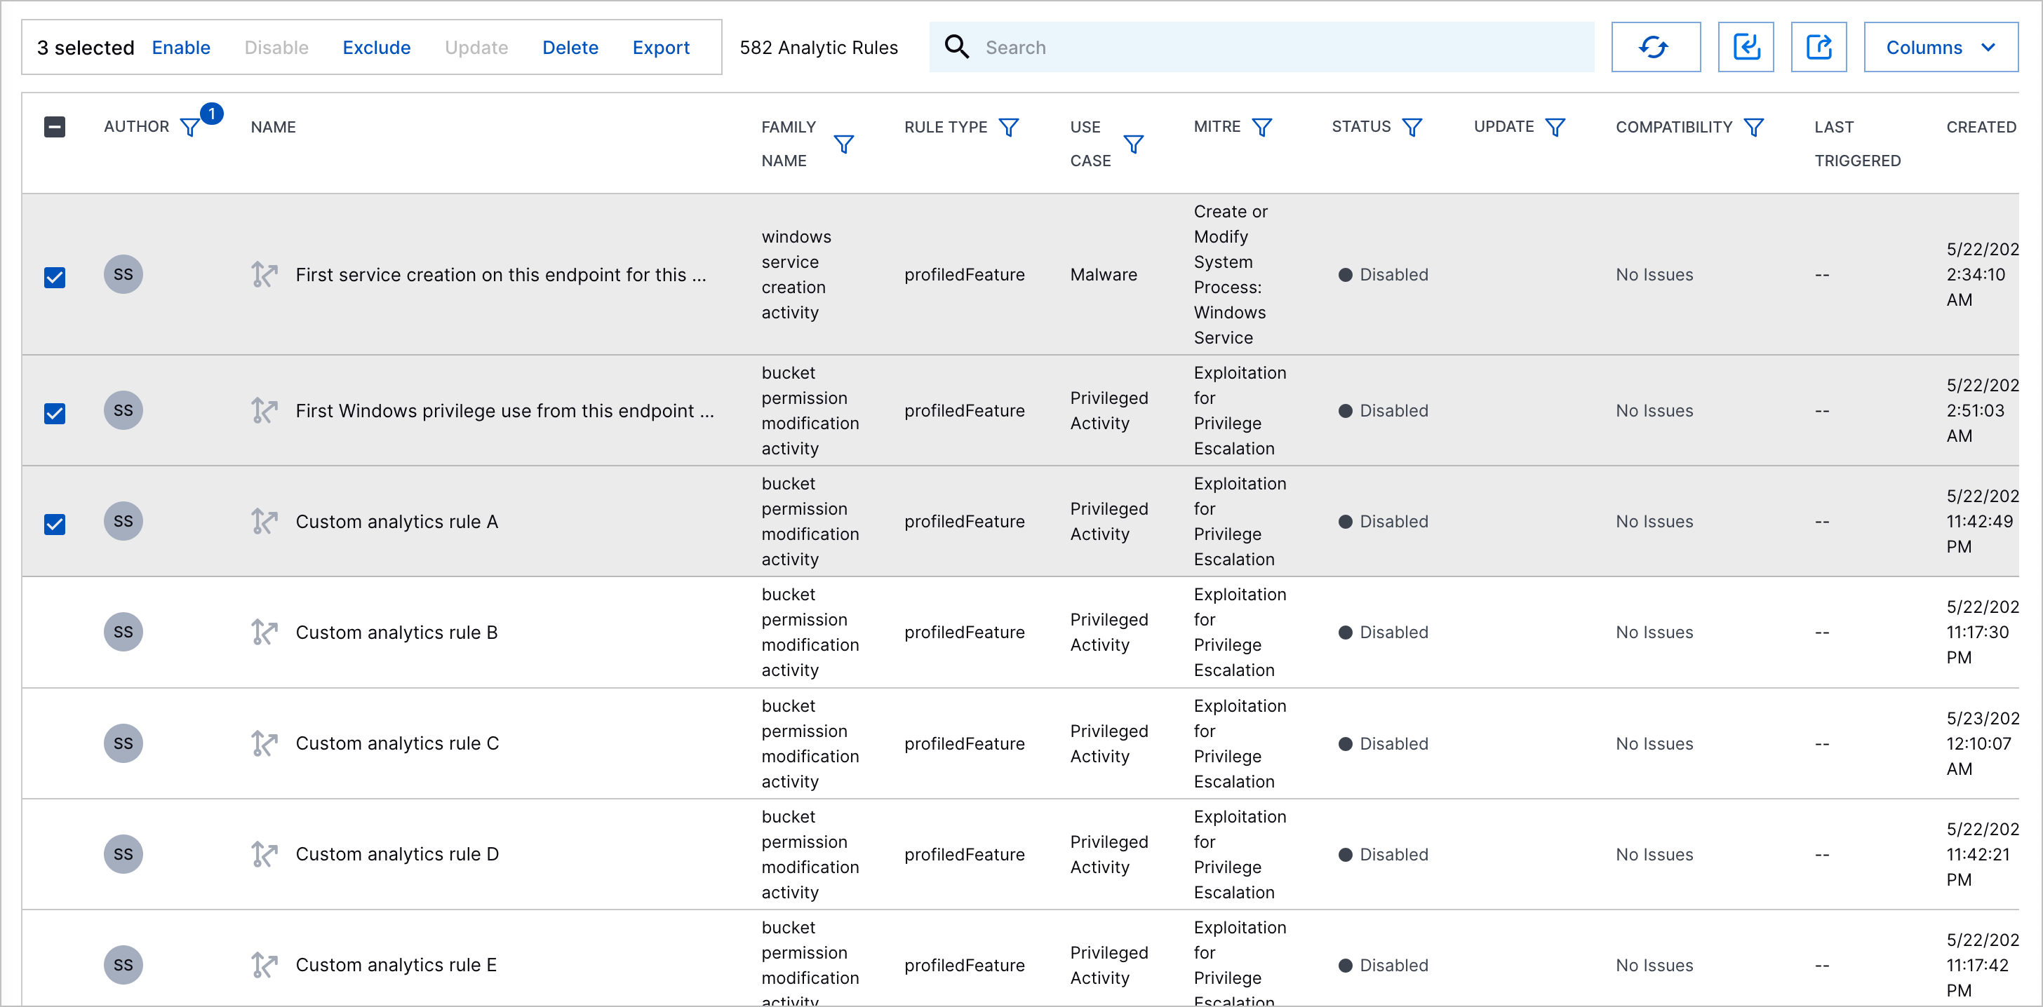Viewport: 2043px width, 1007px height.
Task: Open Custom analytics rule C
Action: (397, 744)
